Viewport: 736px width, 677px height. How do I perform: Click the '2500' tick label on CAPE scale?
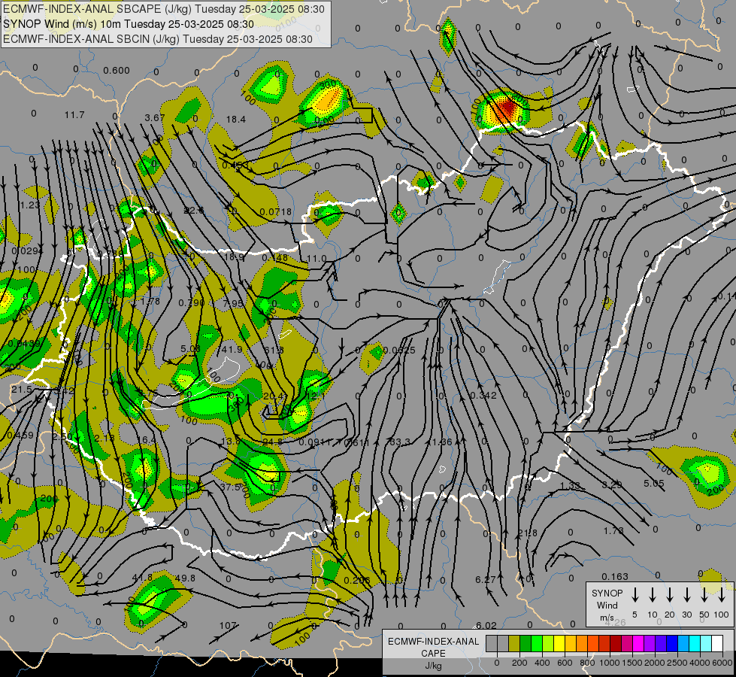point(678,663)
